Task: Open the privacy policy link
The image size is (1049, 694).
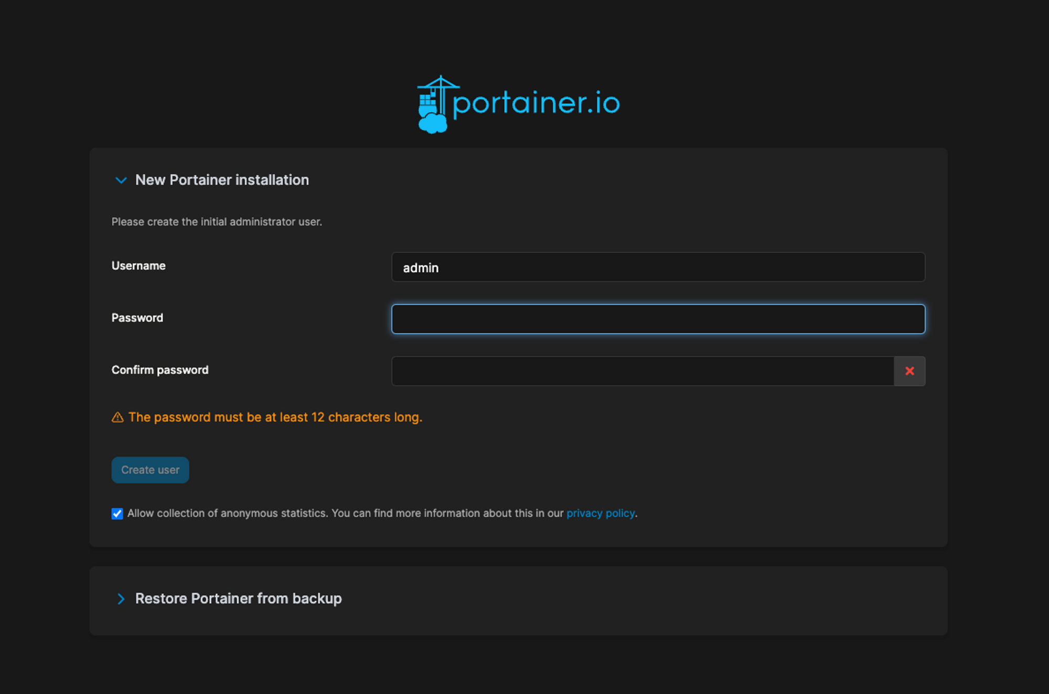Action: point(600,513)
